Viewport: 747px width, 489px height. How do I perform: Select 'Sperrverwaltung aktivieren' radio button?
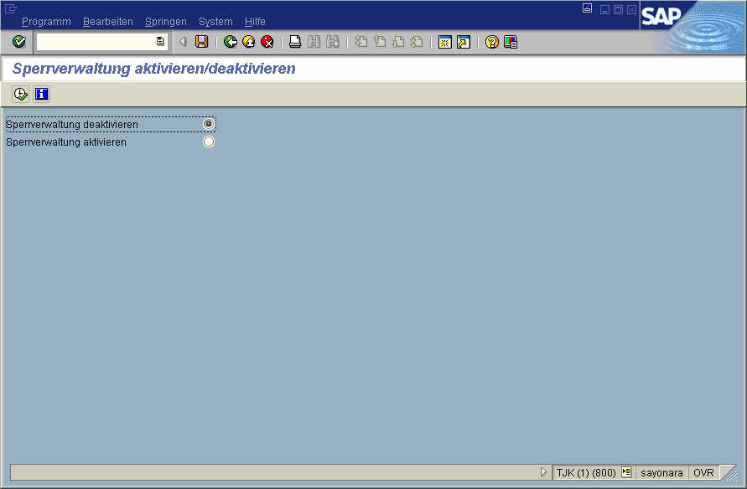pyautogui.click(x=209, y=142)
